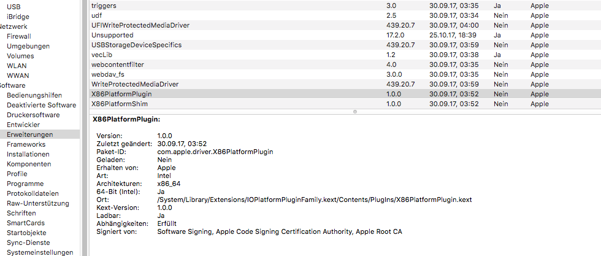Screen dimensions: 601x256
Task: Select the webcontentfilter row
Action: point(118,64)
